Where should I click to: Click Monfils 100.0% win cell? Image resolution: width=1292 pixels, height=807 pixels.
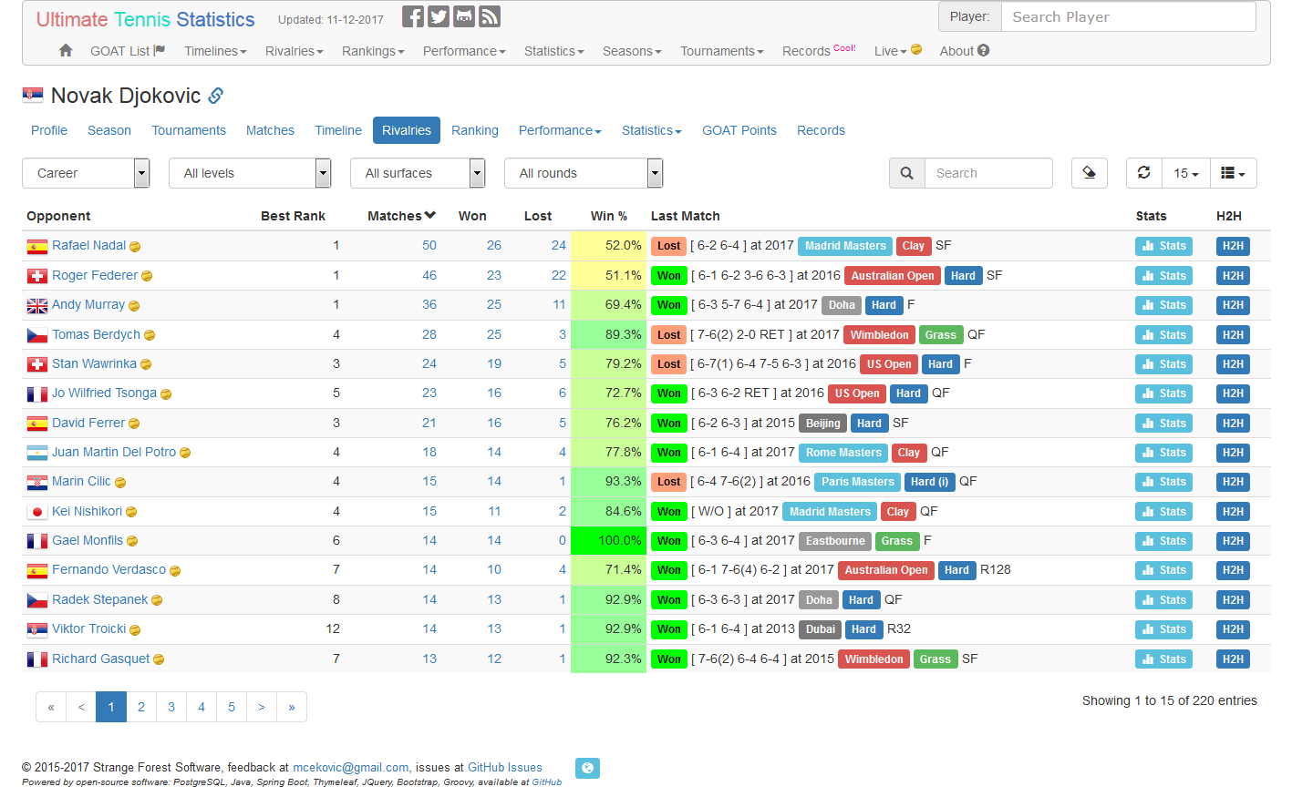(x=608, y=541)
